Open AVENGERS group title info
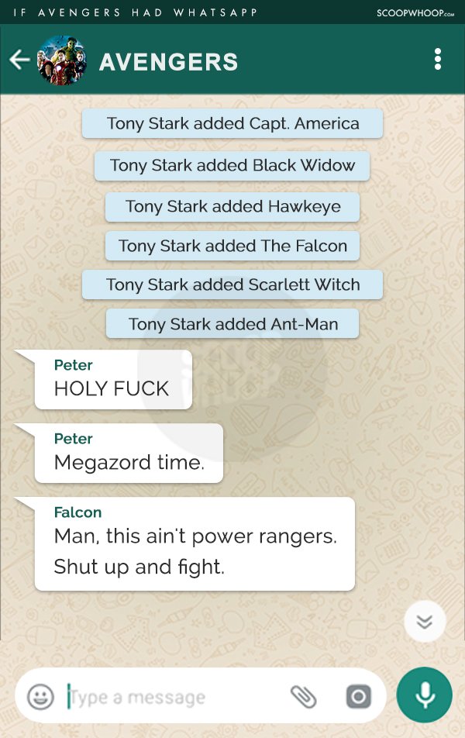Screen dimensions: 465x738 [168, 62]
